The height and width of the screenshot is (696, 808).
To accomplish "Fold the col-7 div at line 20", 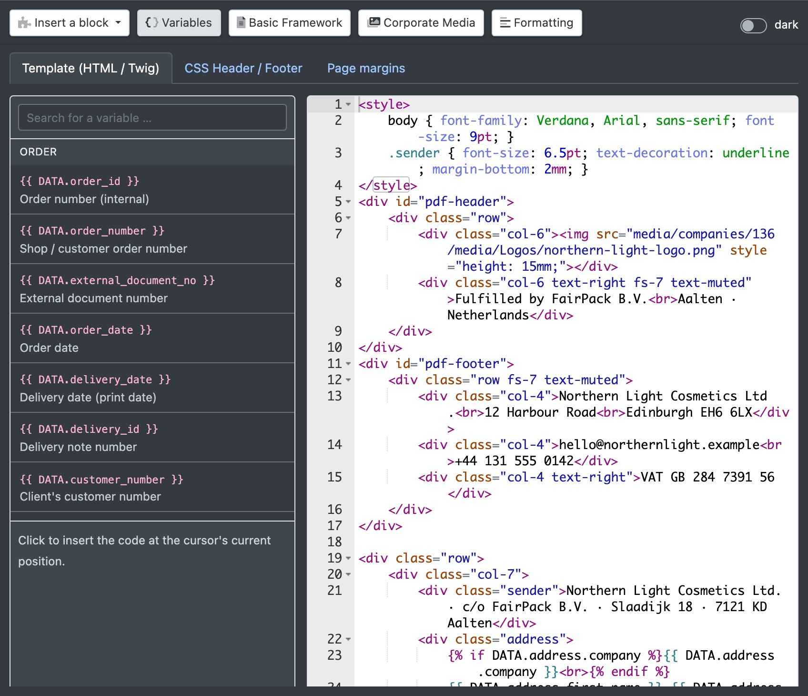I will pos(348,574).
